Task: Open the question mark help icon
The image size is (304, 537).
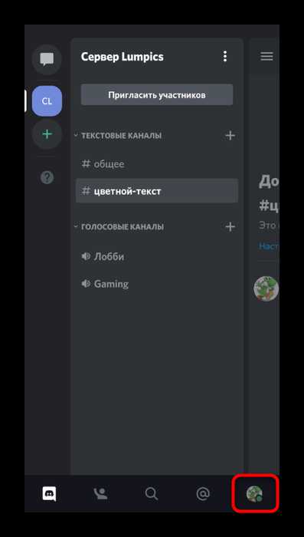Action: [47, 177]
